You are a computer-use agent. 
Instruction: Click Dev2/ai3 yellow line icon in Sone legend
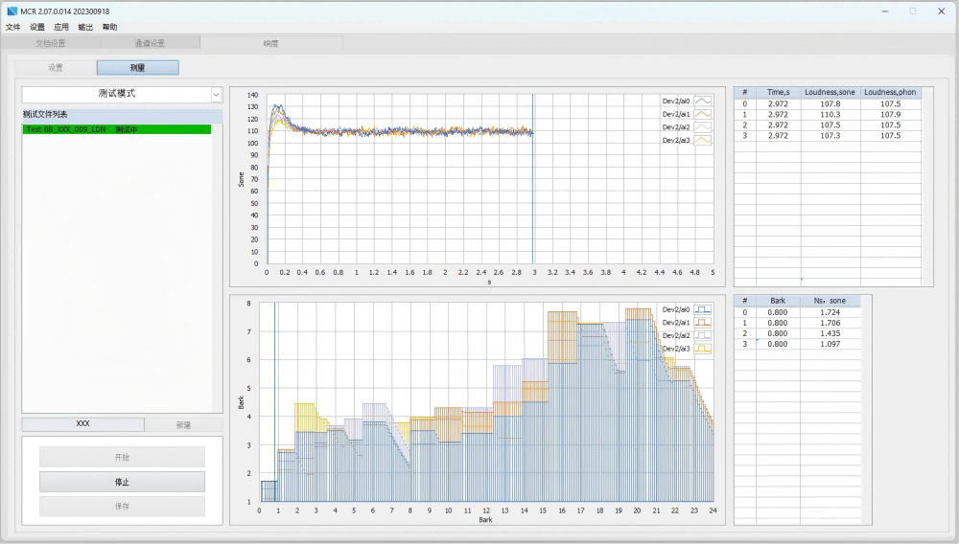(x=703, y=140)
